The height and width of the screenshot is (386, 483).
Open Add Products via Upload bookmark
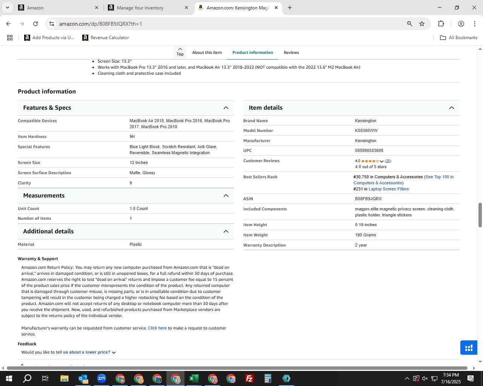49,38
